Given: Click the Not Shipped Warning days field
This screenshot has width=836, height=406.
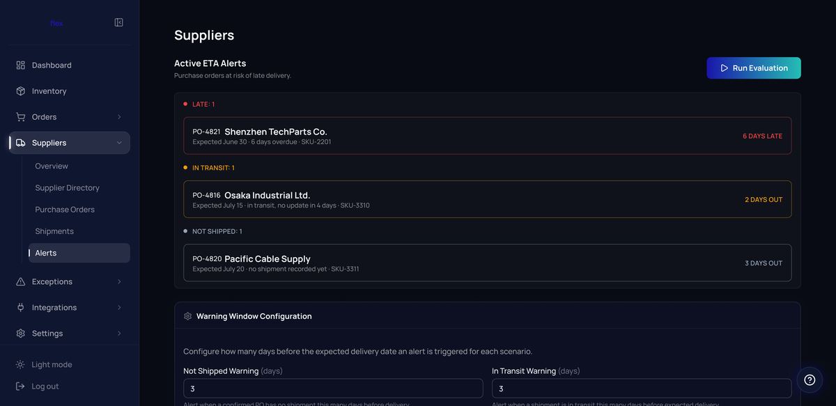Looking at the screenshot, I should point(333,389).
